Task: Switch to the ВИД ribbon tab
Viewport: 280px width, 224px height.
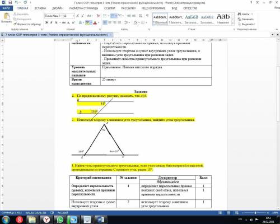Action: [174, 8]
